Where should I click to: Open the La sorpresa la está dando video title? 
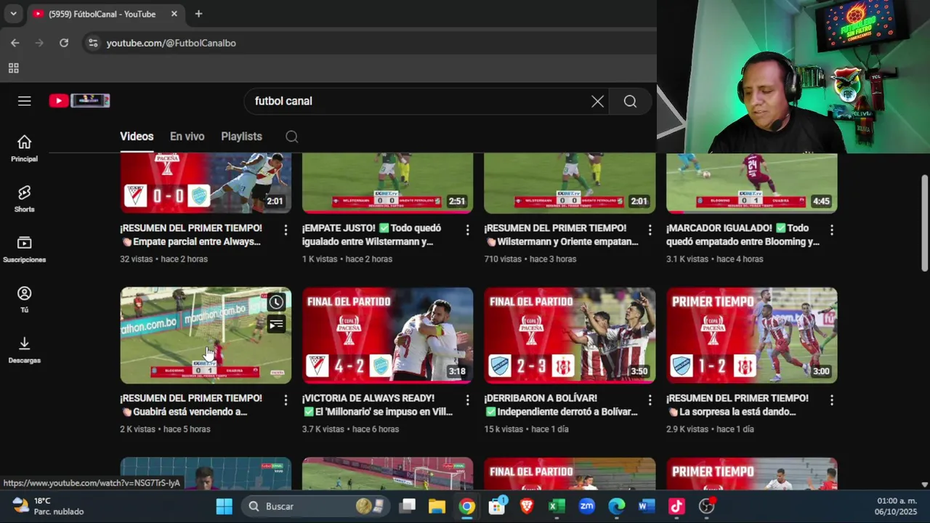point(737,405)
